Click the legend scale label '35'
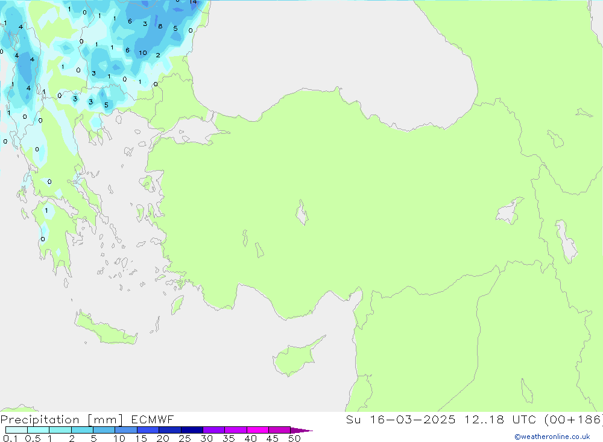This screenshot has width=603, height=442. pyautogui.click(x=229, y=438)
